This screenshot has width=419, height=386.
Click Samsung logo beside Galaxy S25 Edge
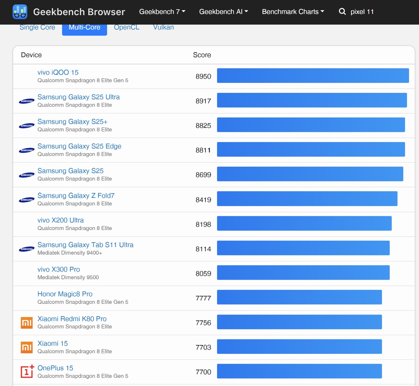(x=27, y=150)
